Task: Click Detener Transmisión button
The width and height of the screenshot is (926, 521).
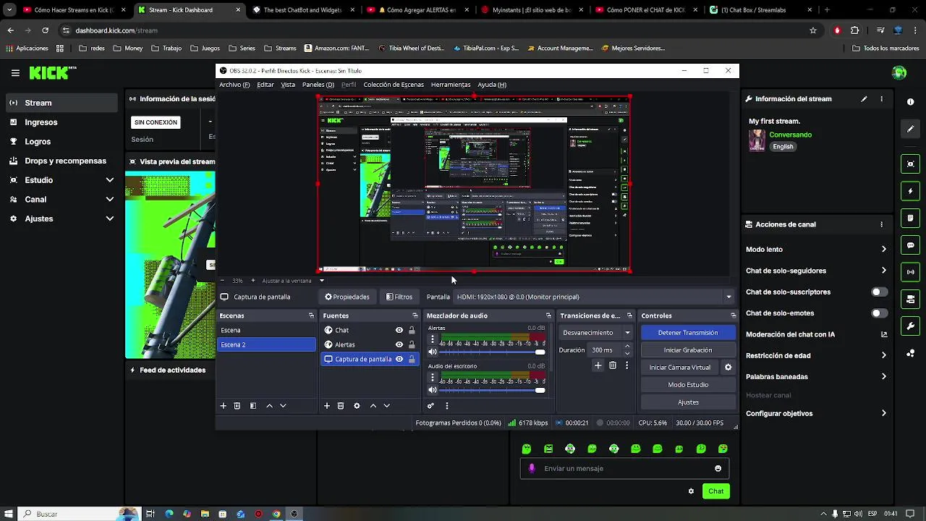Action: 688,333
